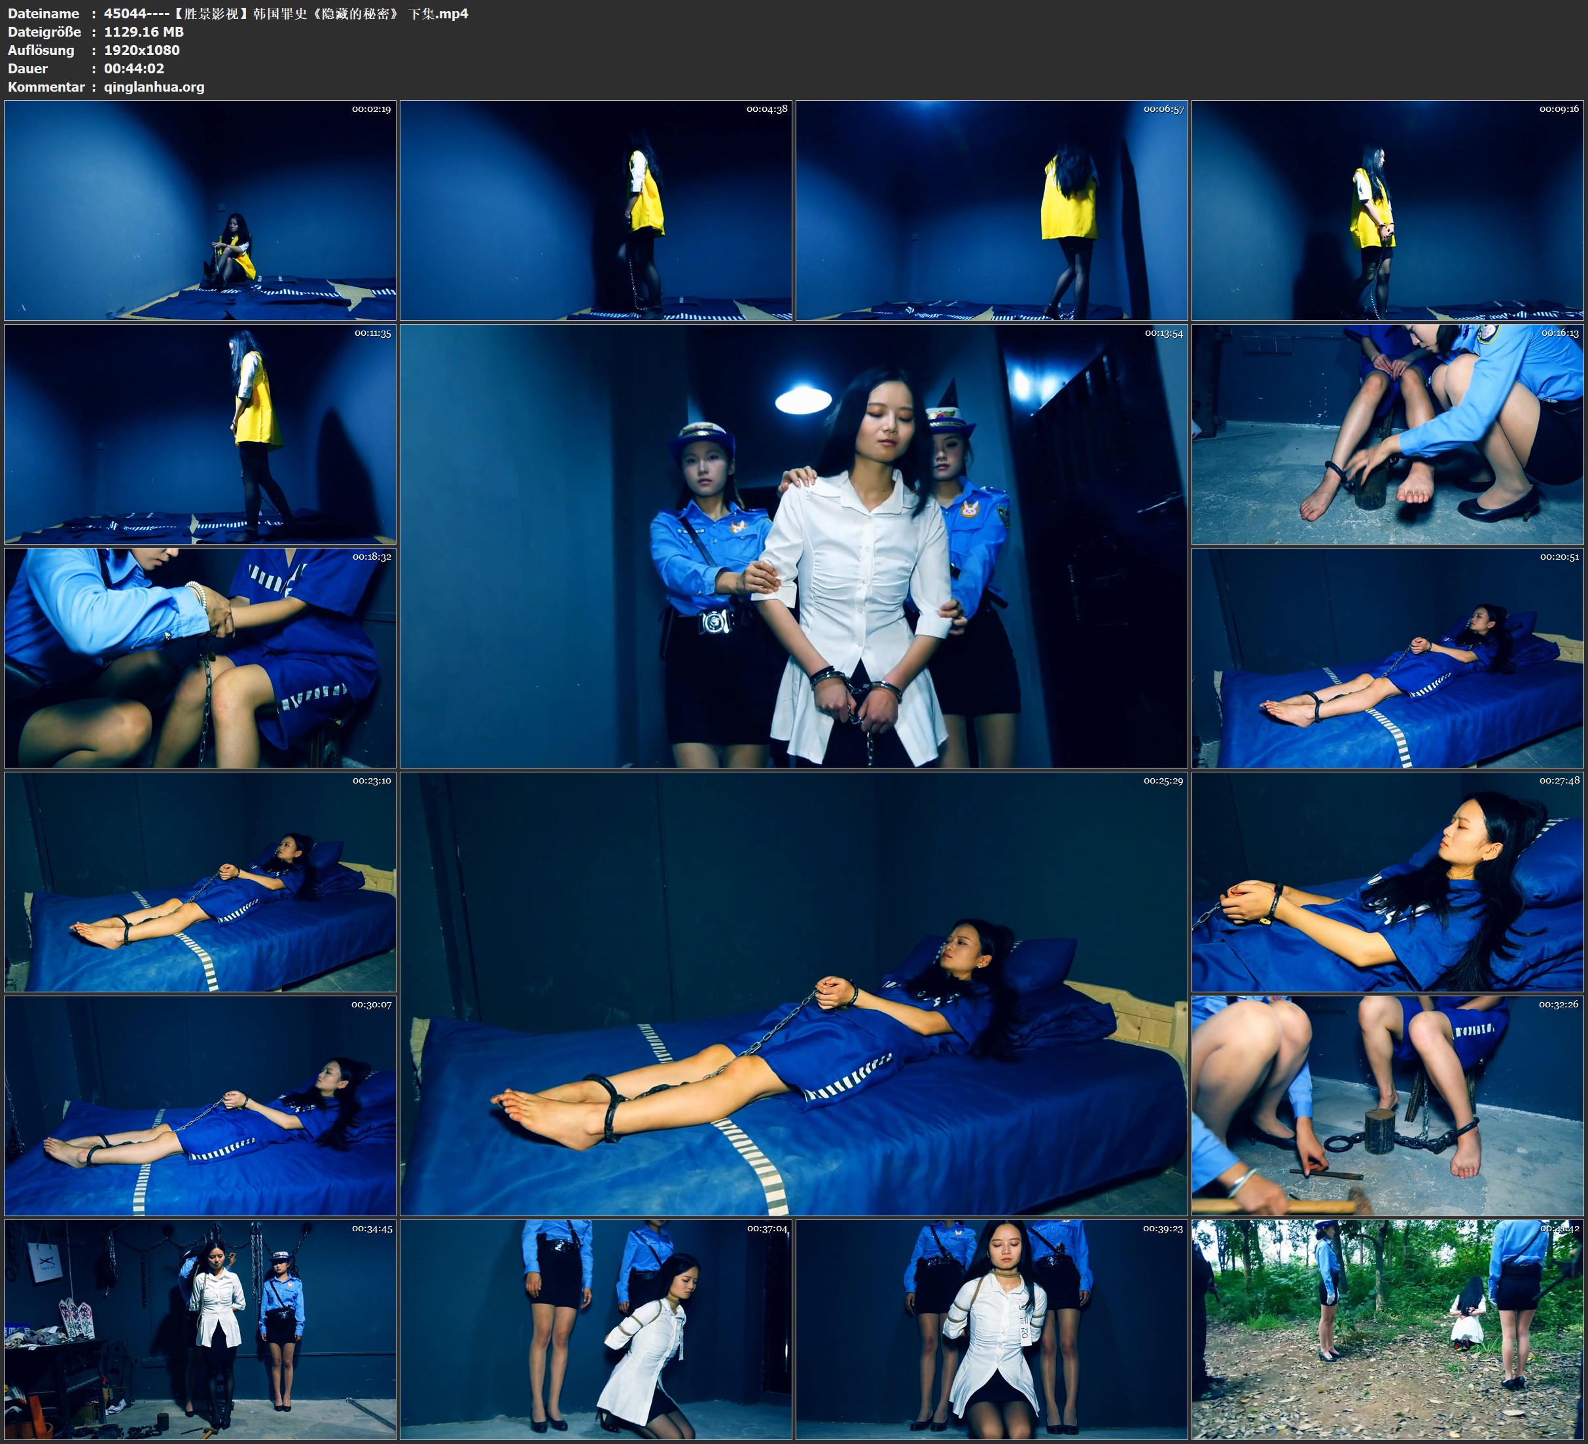This screenshot has height=1444, width=1588.
Task: Click the frame timestamped 00:23:10
Action: tap(200, 881)
